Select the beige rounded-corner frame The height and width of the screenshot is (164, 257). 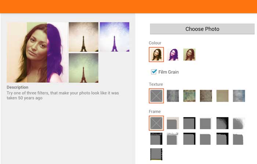tap(173, 123)
